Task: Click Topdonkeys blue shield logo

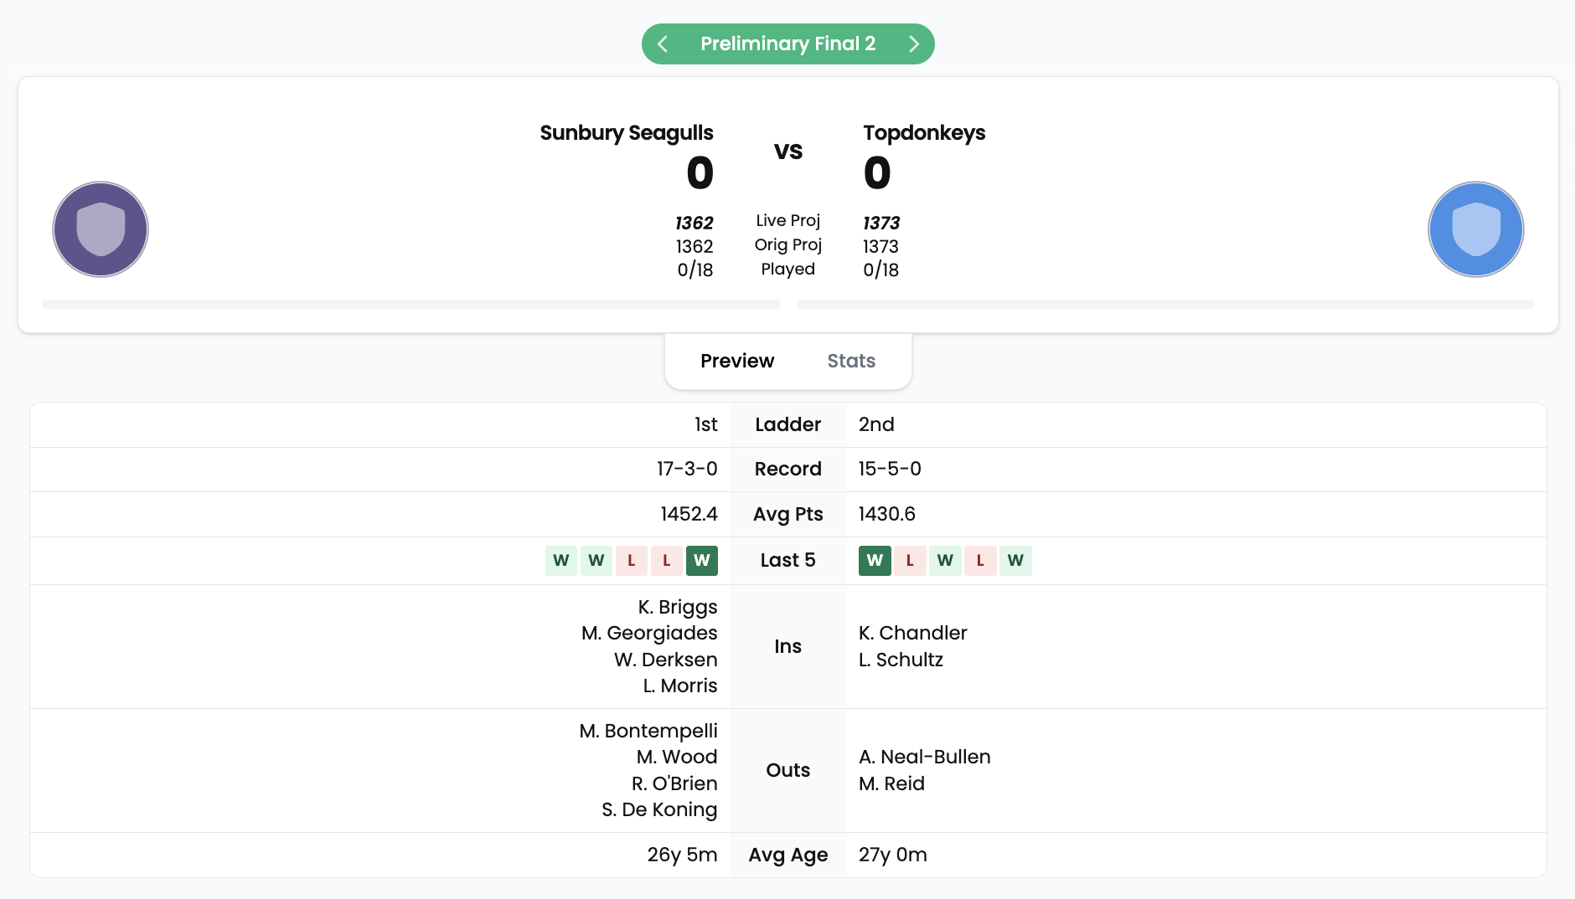Action: pos(1475,229)
